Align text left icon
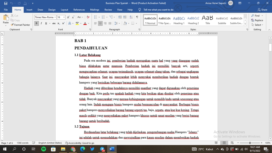This screenshot has width=272, height=153. [95, 23]
